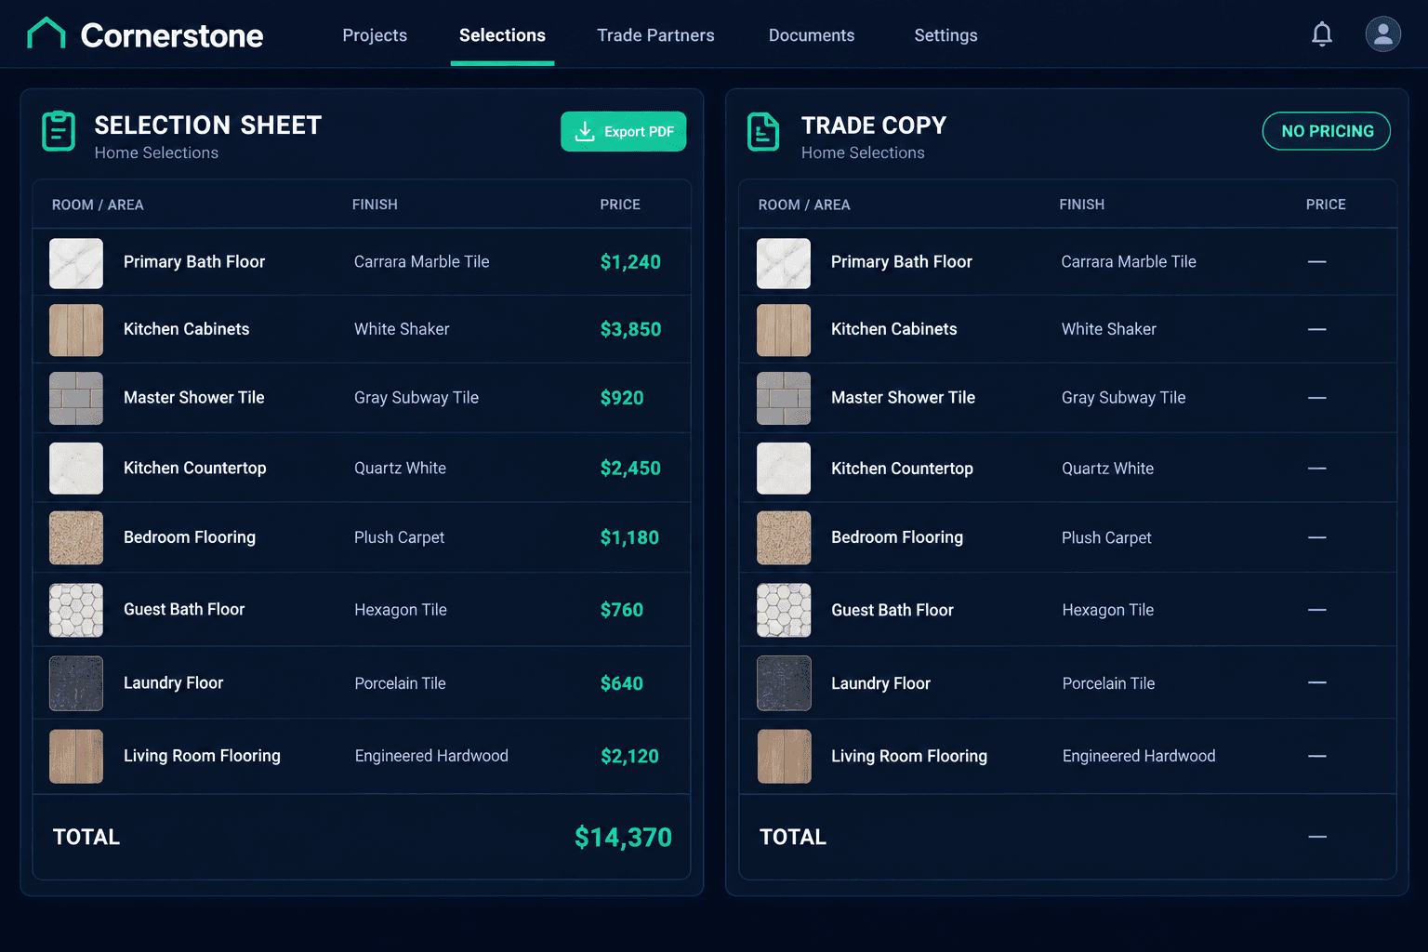1428x952 pixels.
Task: Go to the Projects tab
Action: [x=375, y=35]
